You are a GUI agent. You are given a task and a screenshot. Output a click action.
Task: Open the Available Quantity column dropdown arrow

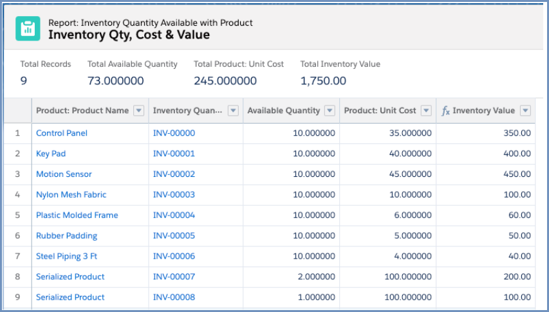[x=330, y=111]
